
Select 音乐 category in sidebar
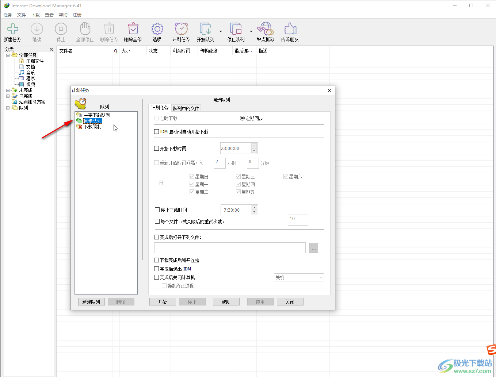tap(30, 73)
